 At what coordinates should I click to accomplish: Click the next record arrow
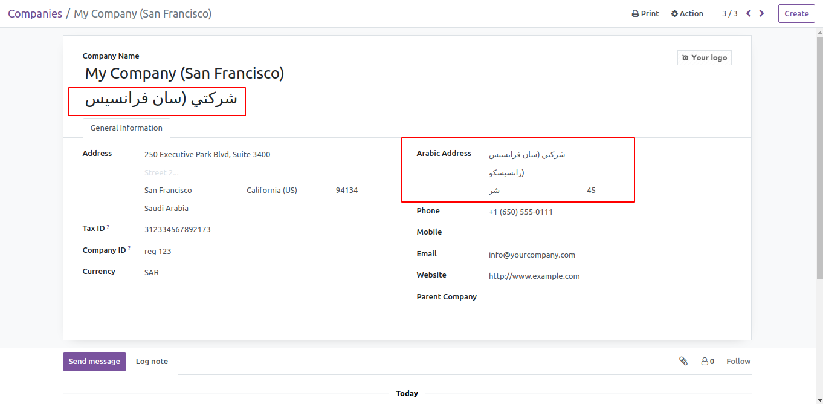[761, 13]
